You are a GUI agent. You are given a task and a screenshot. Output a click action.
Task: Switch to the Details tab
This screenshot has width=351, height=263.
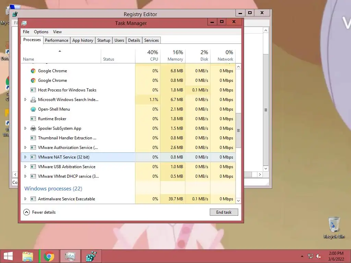coord(134,40)
